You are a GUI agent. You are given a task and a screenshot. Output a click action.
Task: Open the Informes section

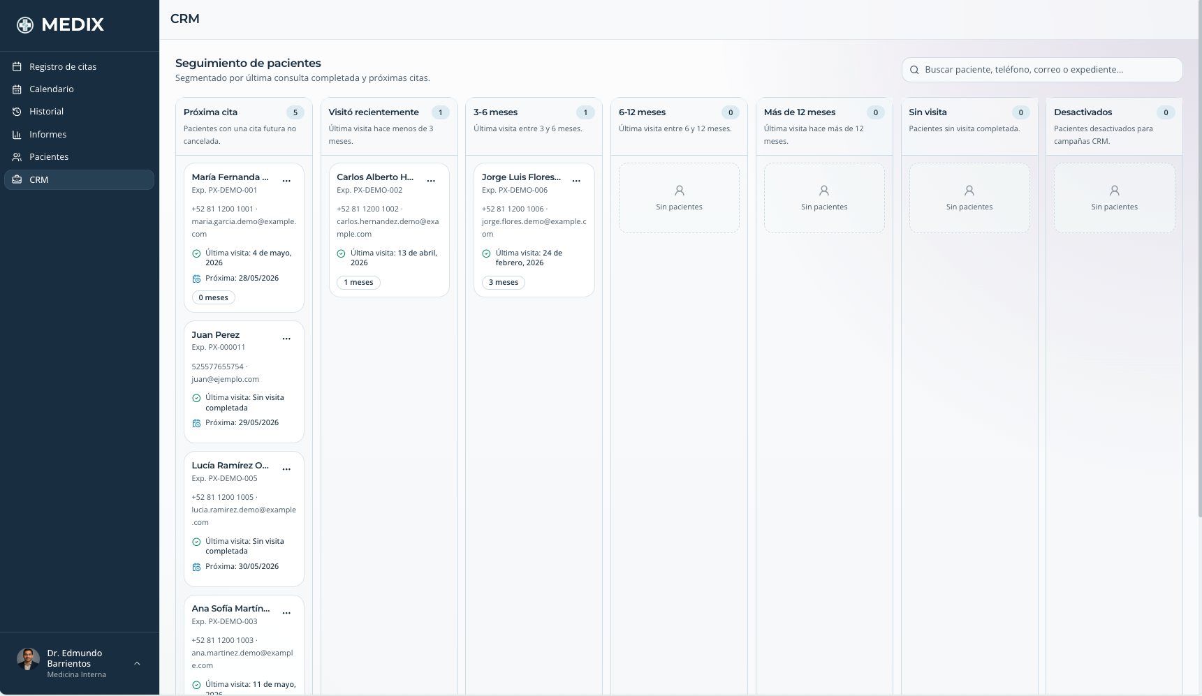(79, 135)
